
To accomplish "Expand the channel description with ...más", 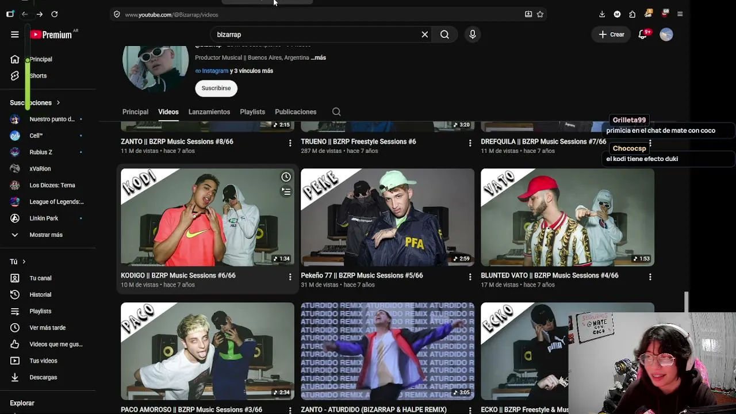I will (319, 57).
